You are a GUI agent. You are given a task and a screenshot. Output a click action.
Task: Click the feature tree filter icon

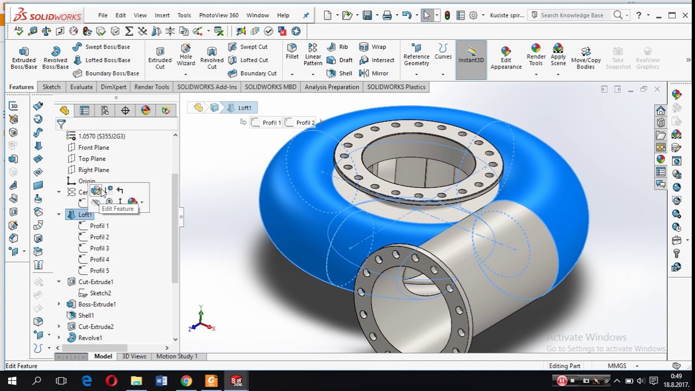pos(61,124)
